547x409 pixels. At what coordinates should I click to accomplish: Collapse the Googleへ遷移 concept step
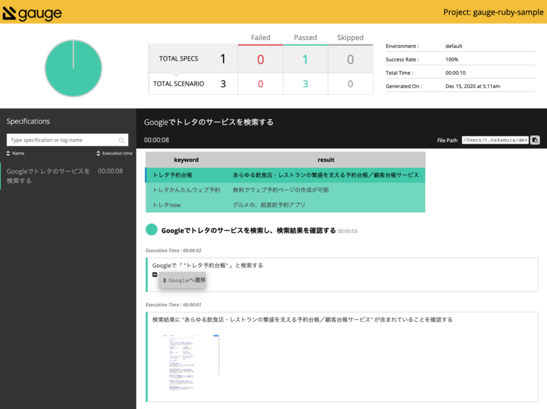(155, 274)
